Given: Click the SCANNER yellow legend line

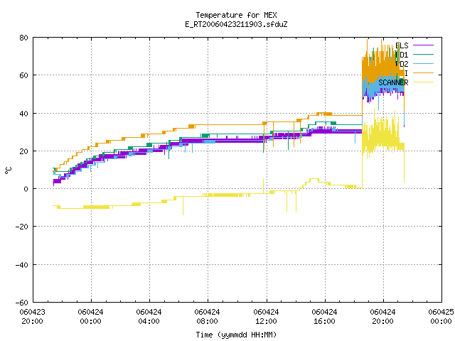Looking at the screenshot, I should [x=423, y=82].
